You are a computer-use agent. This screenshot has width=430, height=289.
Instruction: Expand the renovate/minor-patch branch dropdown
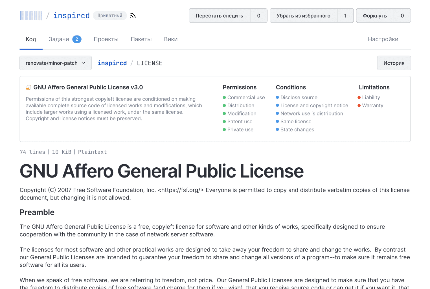(55, 63)
